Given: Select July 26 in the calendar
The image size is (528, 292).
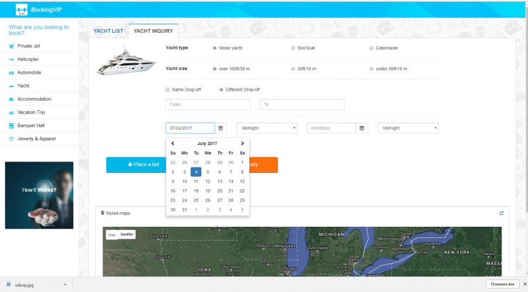Looking at the screenshot, I should 208,200.
